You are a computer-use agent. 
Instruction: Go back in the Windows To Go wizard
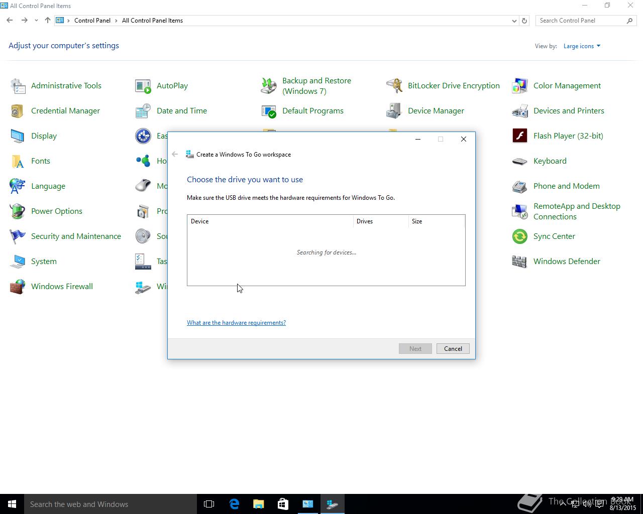tap(175, 155)
